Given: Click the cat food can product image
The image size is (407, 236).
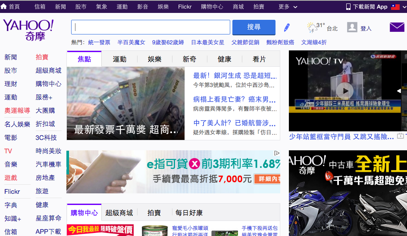Looking at the screenshot, I should (155, 231).
